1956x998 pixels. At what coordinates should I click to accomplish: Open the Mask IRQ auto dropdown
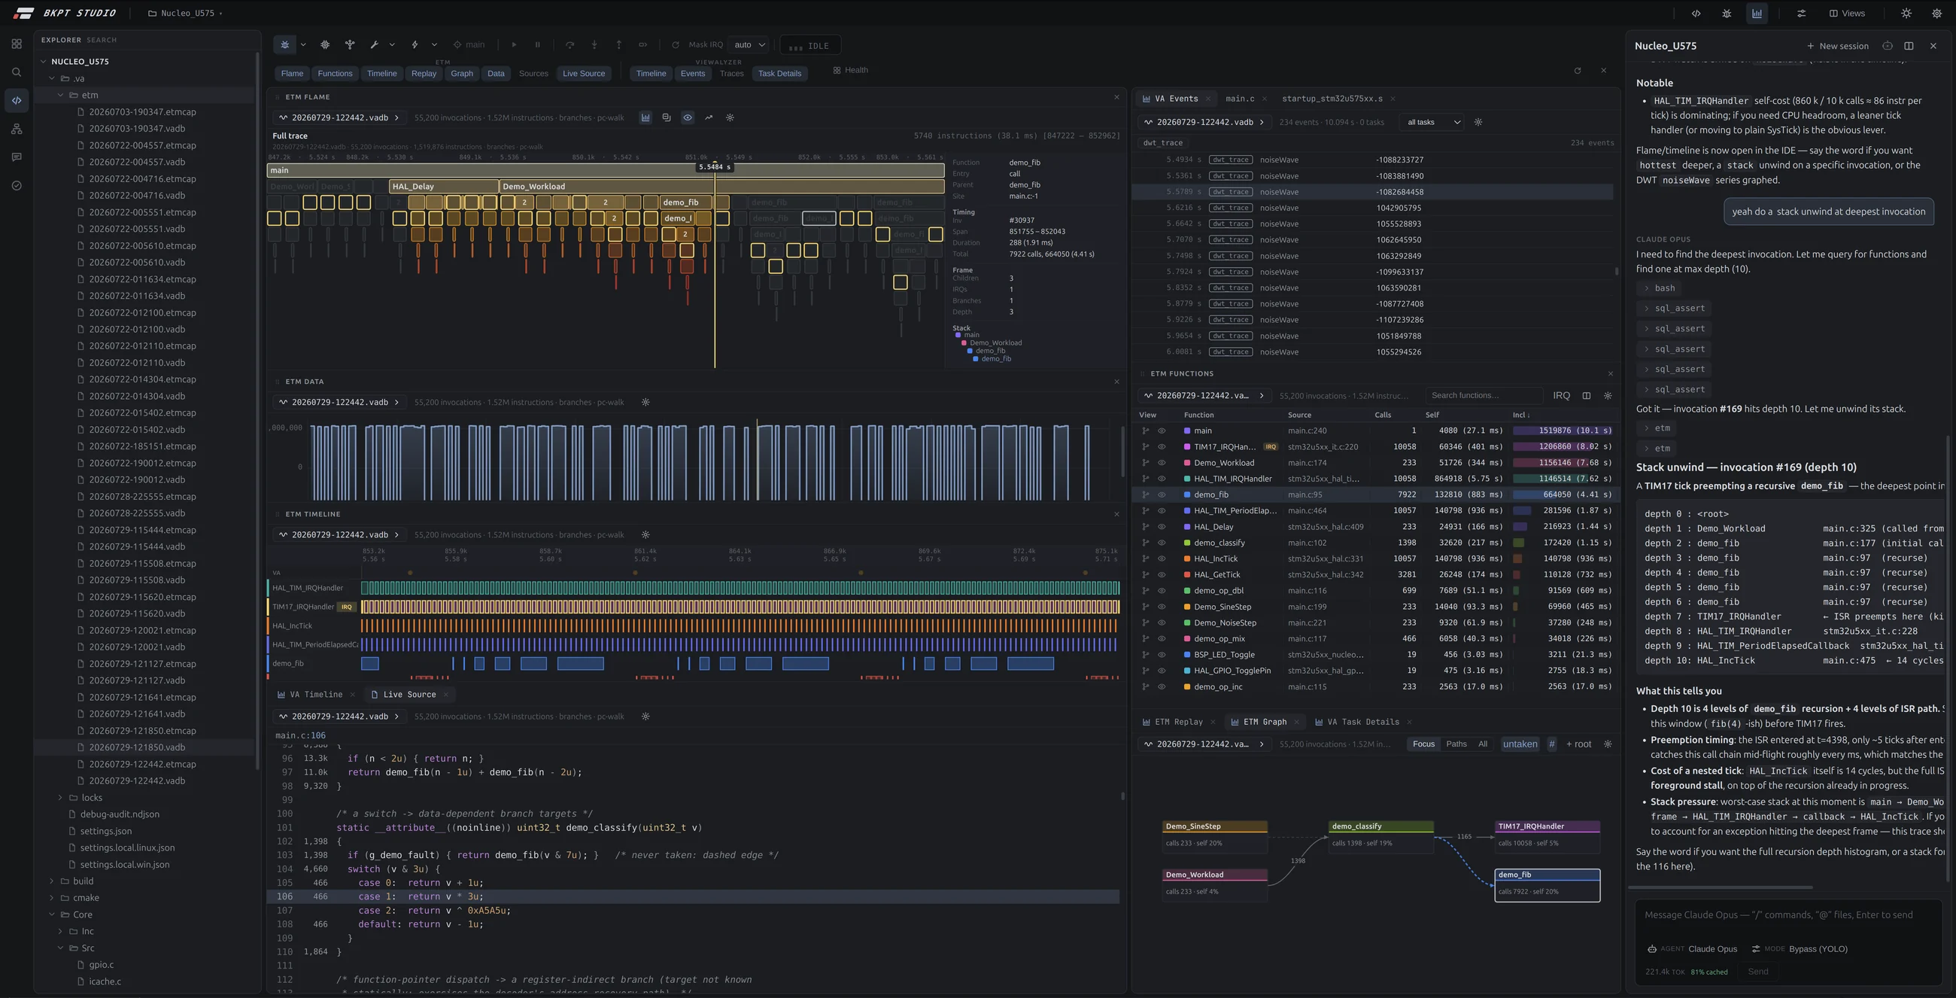coord(749,45)
